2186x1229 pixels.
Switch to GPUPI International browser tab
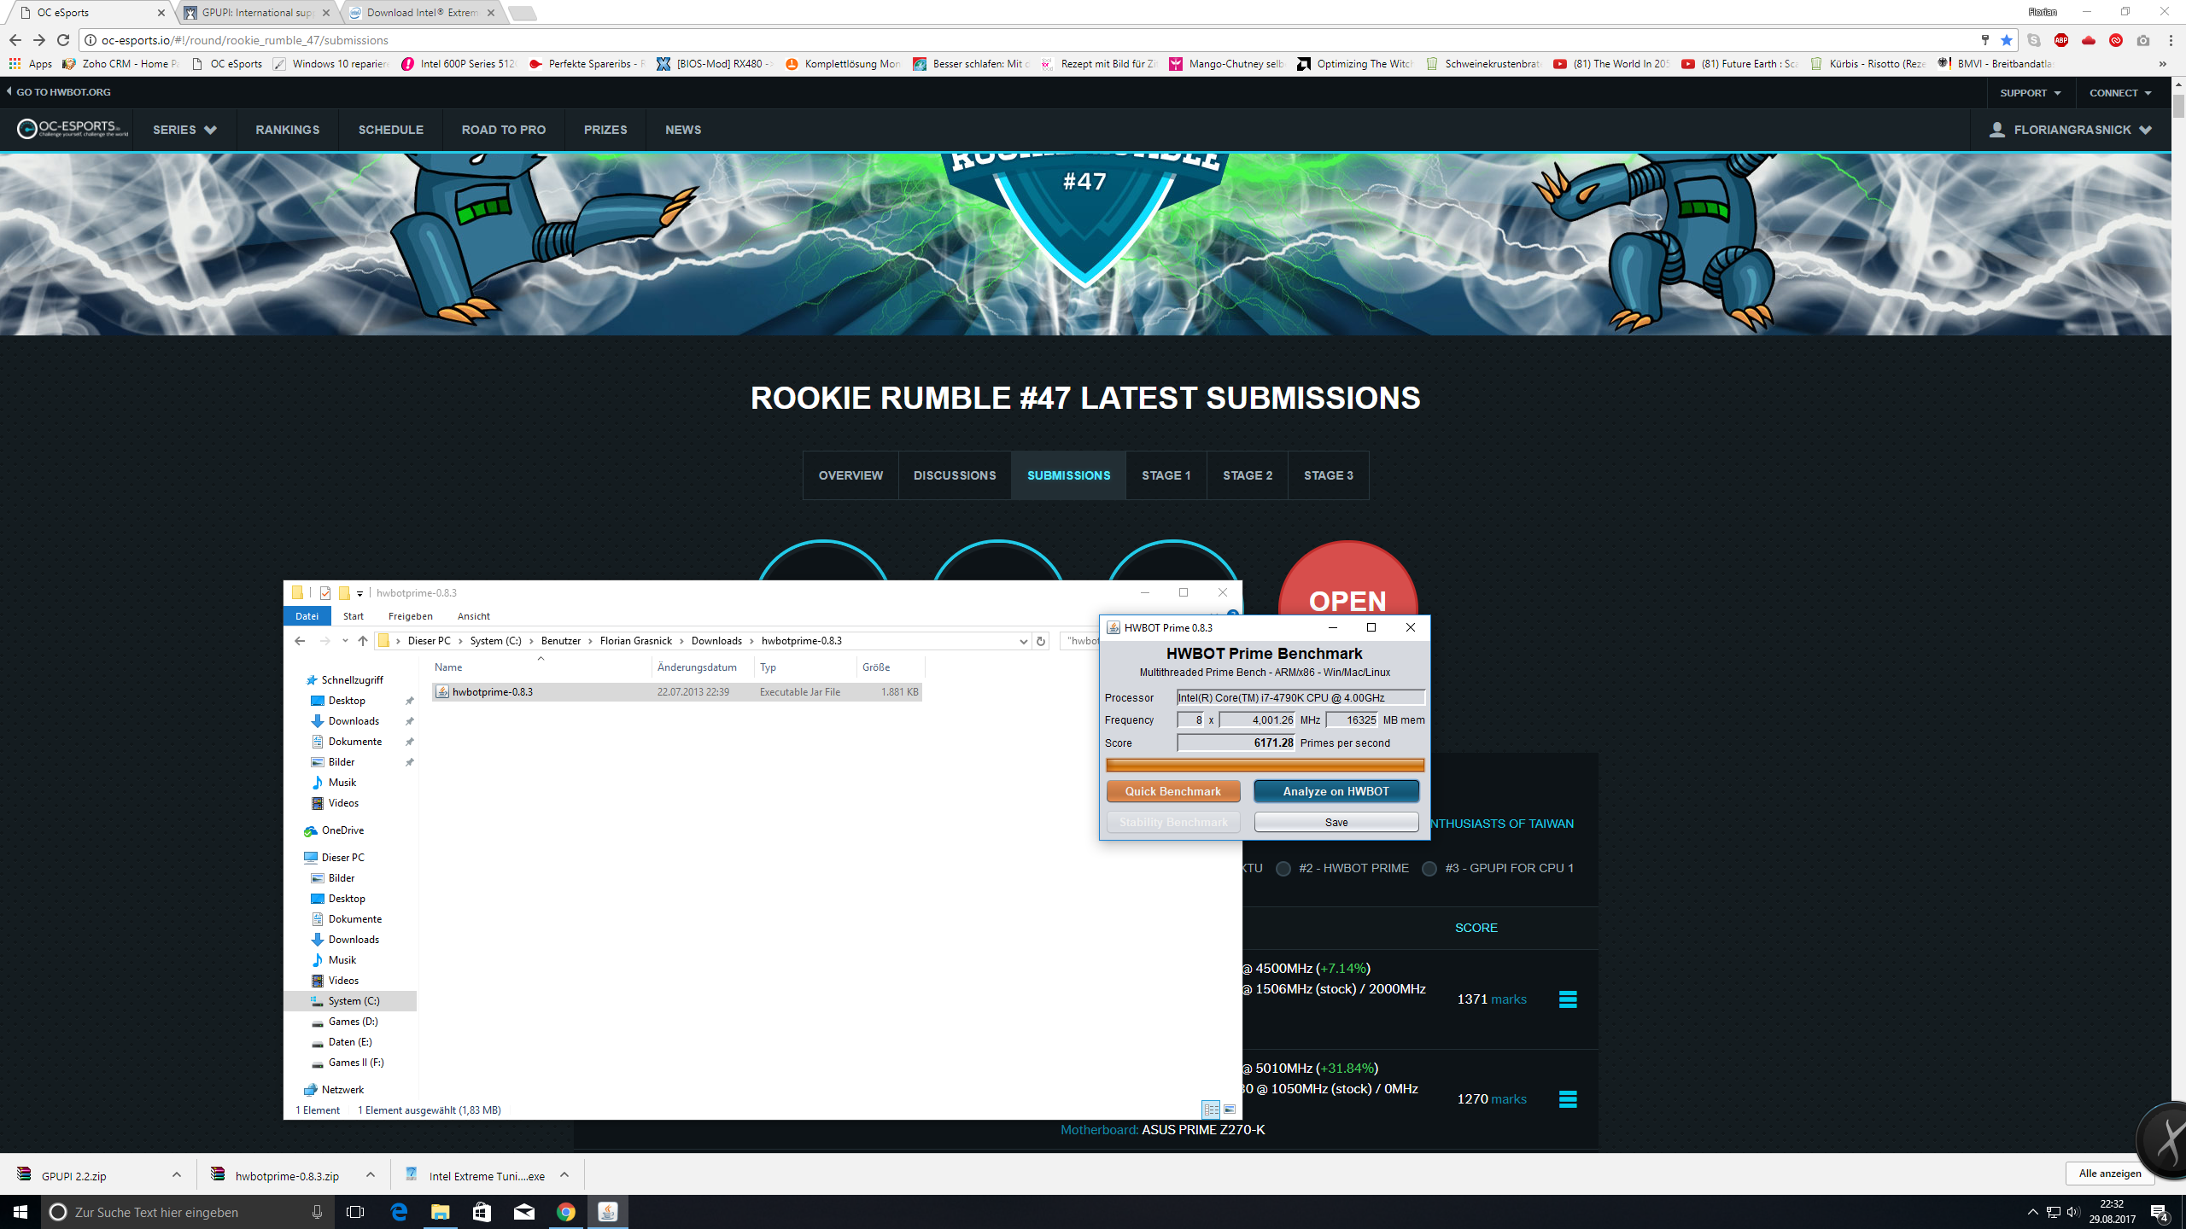pyautogui.click(x=258, y=13)
